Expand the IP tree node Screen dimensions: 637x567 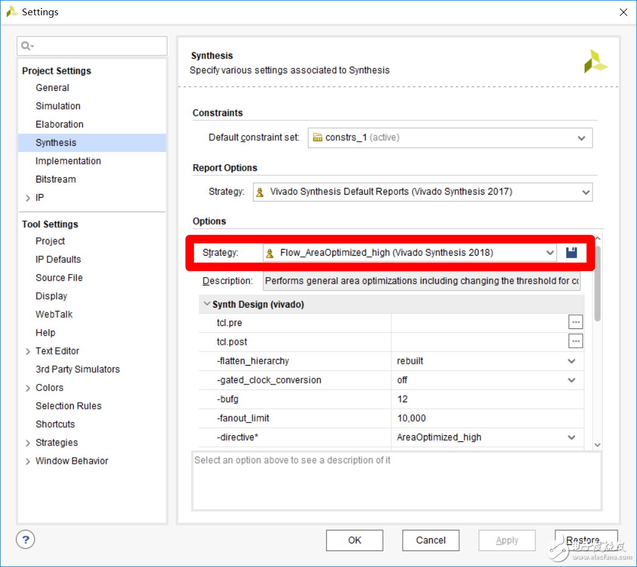27,198
